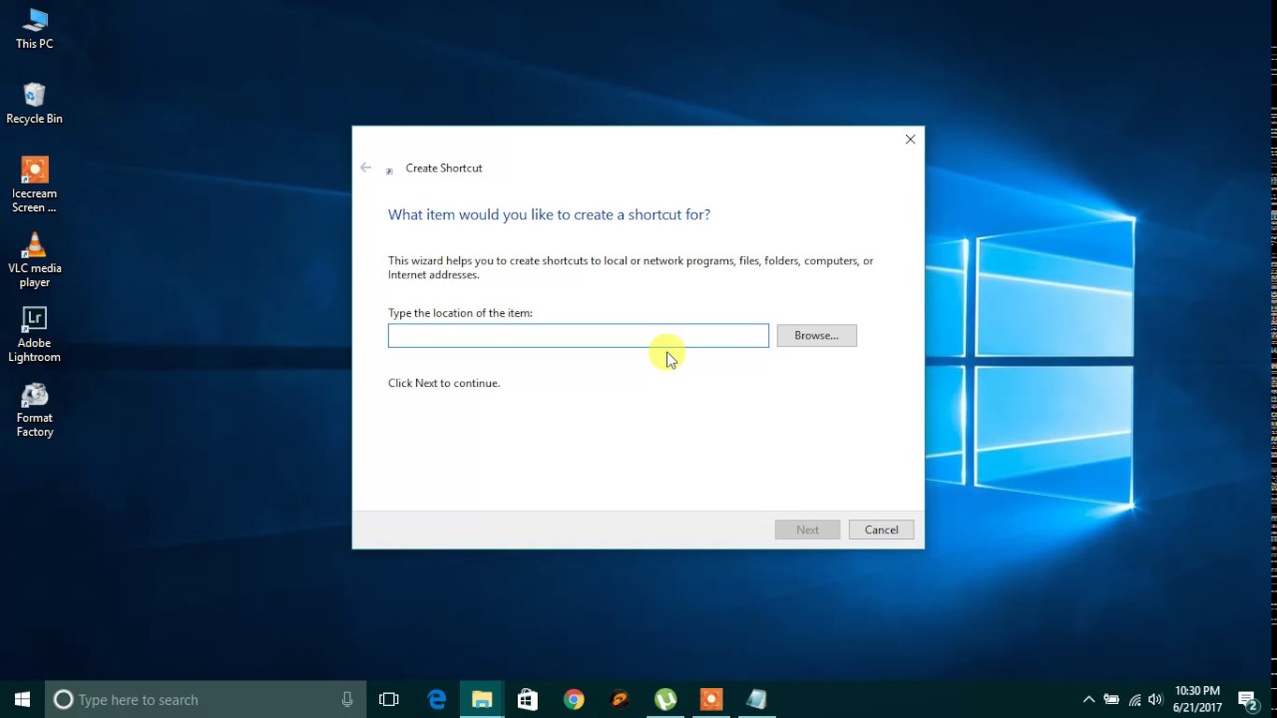Launch Microsoft Edge from taskbar

pyautogui.click(x=436, y=699)
